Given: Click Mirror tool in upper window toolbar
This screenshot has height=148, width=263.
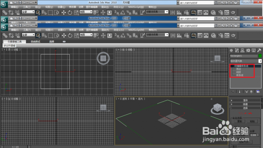Looking at the screenshot, I should point(172,13).
